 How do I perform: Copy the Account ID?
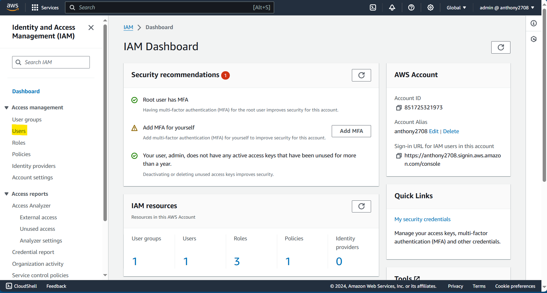(x=399, y=108)
